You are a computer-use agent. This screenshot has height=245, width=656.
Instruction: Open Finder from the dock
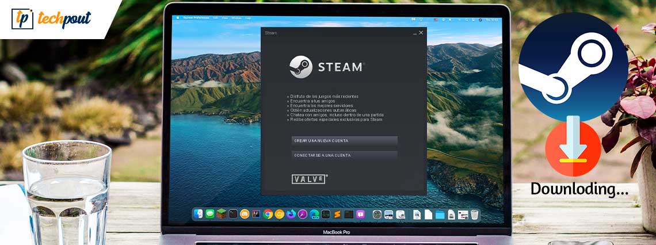(x=199, y=214)
